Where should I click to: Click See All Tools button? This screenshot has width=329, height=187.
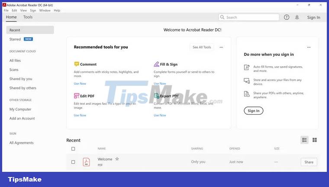click(202, 47)
